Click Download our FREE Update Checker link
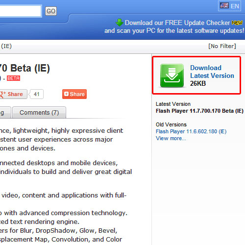245x245 pixels. pyautogui.click(x=177, y=23)
